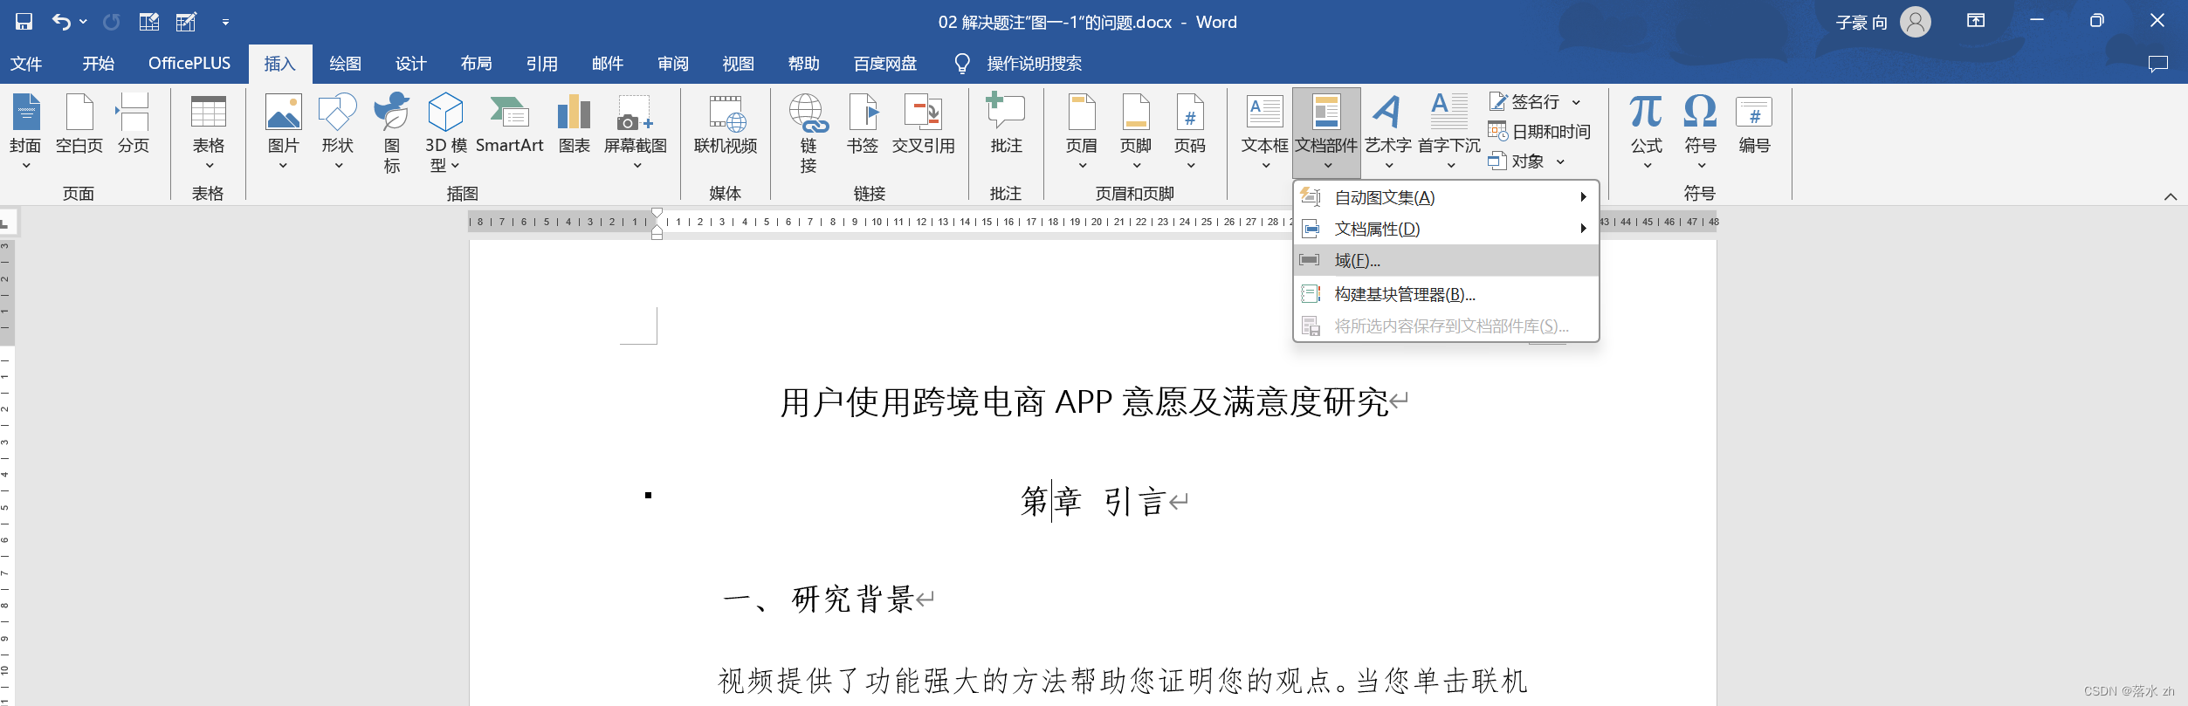2188x706 pixels.
Task: Click the heading 一、研究背景
Action: pyautogui.click(x=818, y=599)
